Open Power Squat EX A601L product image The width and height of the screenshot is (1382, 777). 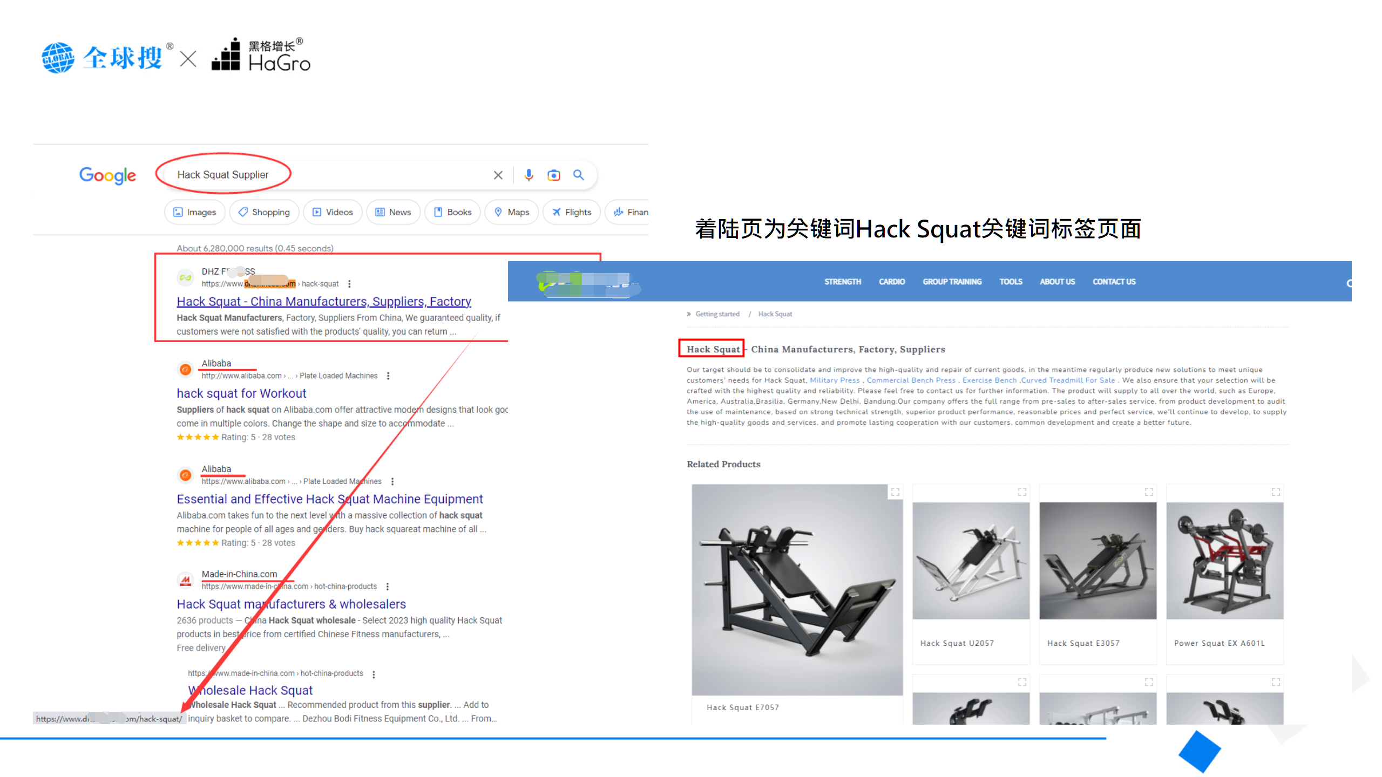1225,561
